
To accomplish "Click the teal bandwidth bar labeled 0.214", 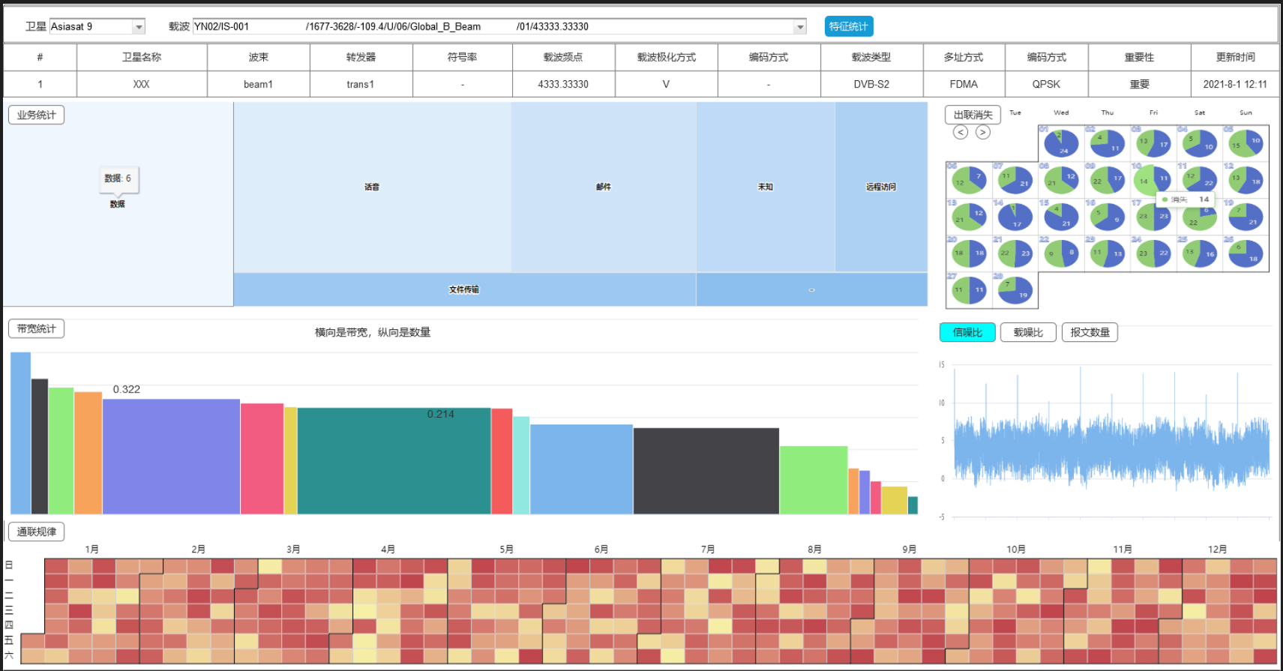I will tap(394, 461).
